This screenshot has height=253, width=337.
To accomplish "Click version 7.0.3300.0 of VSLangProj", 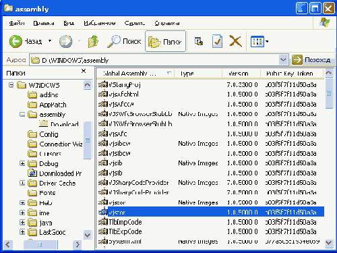I will [x=242, y=84].
